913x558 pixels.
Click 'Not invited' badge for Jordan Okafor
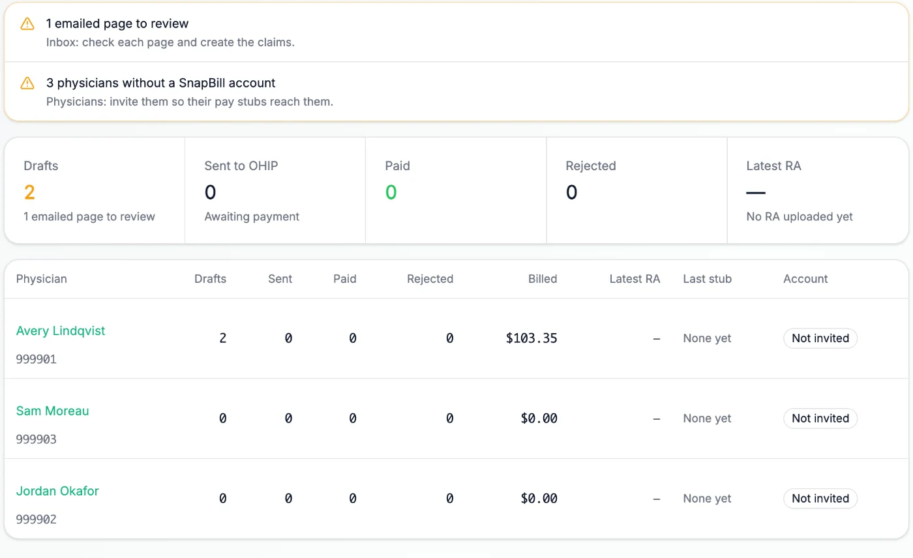tap(820, 499)
